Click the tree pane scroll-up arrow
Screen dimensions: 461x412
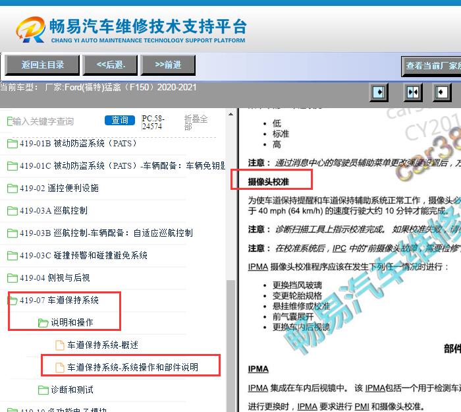pos(230,114)
